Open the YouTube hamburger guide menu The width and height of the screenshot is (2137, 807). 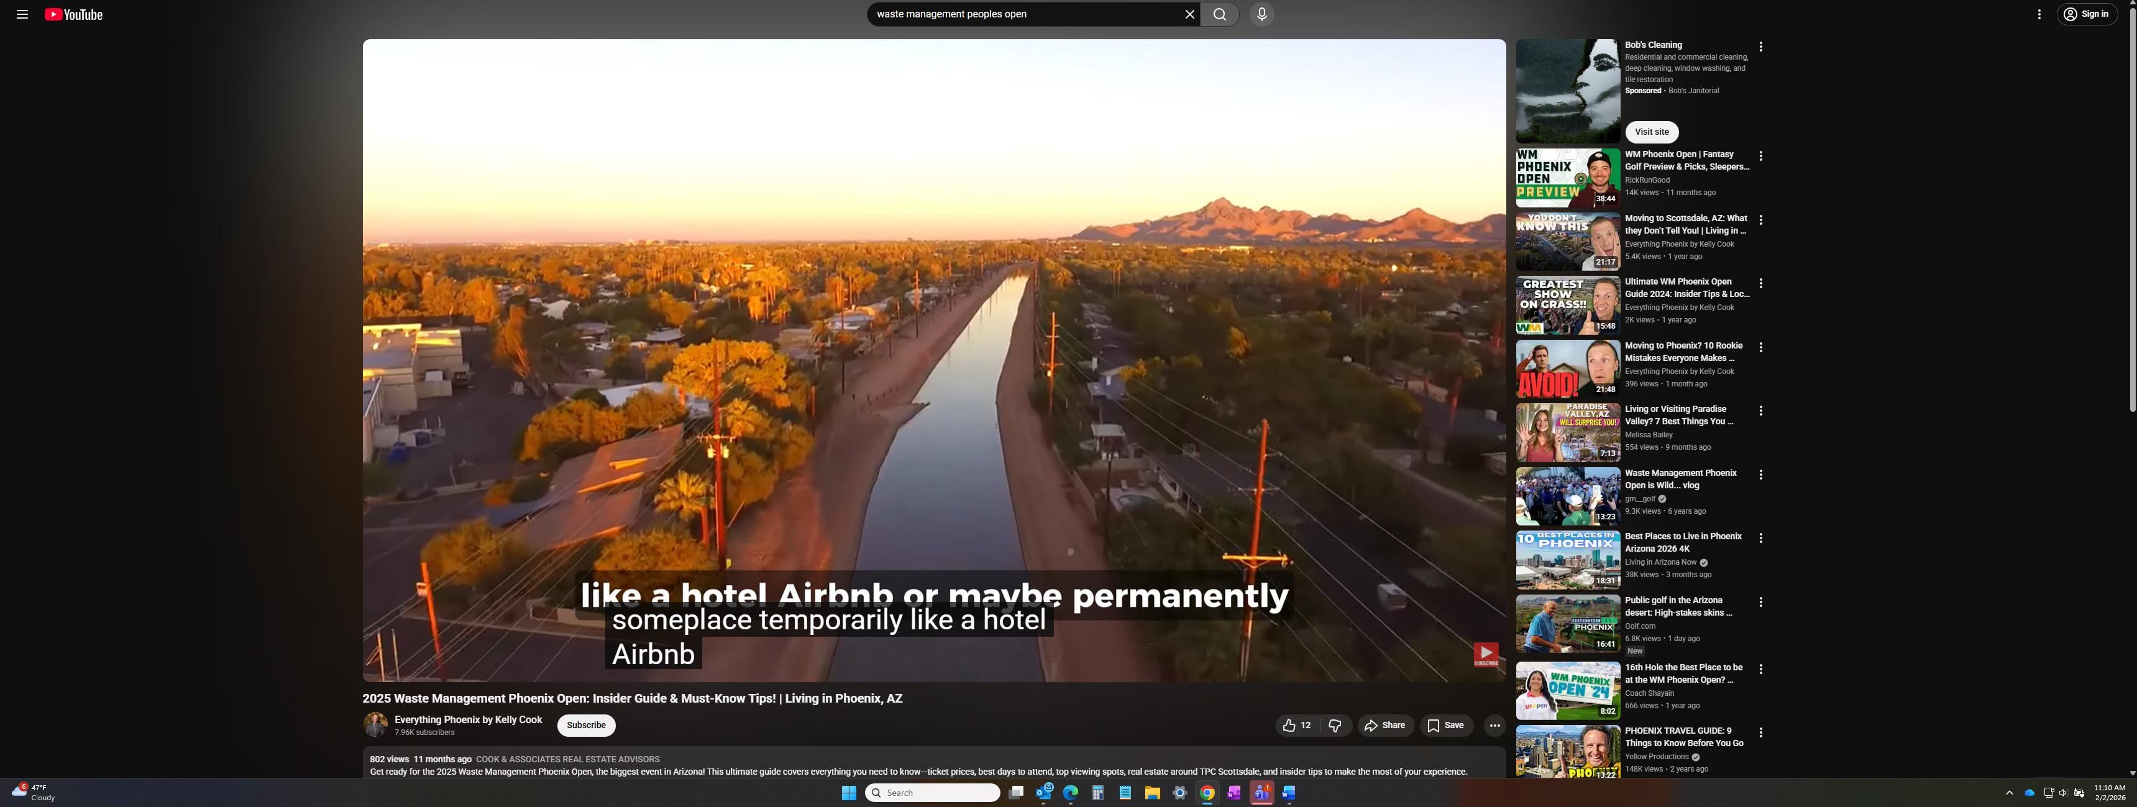[22, 14]
